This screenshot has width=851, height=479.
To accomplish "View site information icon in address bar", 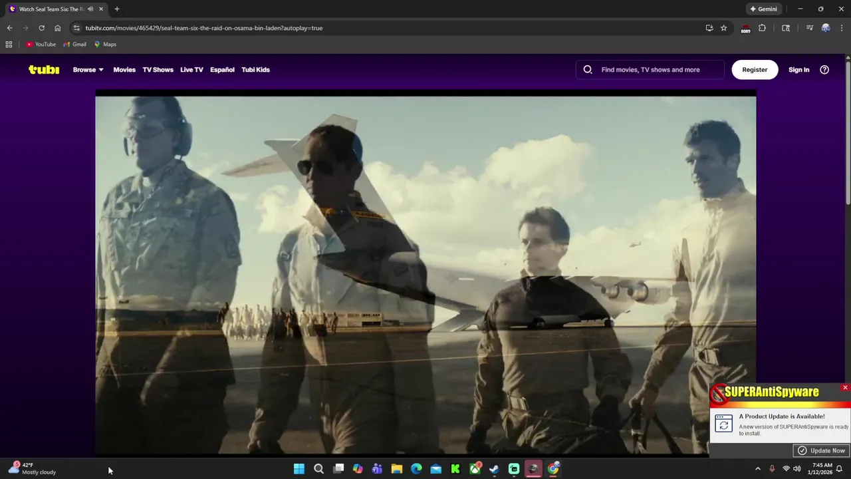I will 76,28.
